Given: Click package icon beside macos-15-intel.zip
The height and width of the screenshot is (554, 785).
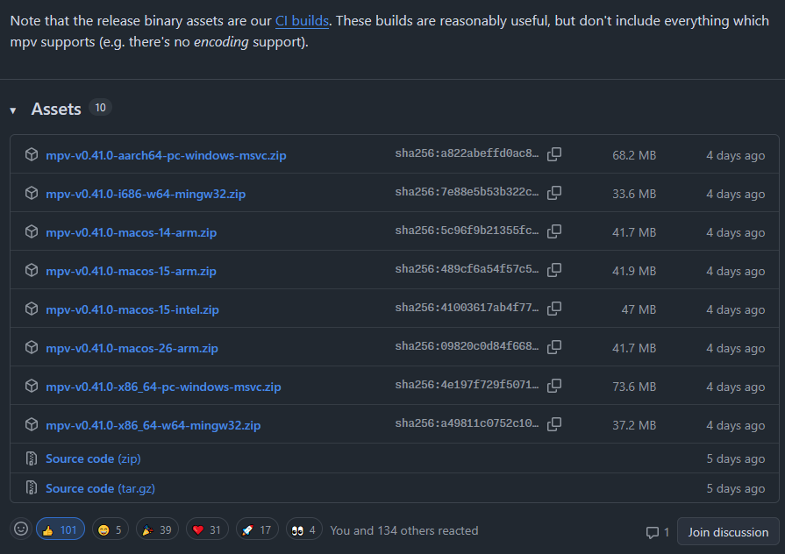Looking at the screenshot, I should (32, 309).
